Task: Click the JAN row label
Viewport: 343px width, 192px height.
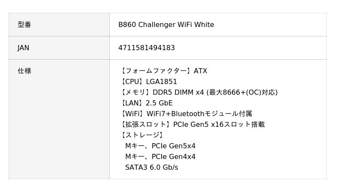Action: pos(24,48)
